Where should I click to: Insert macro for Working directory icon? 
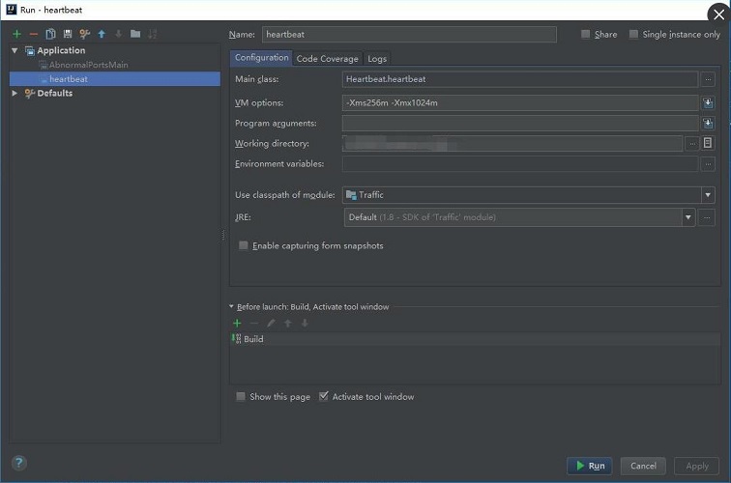[x=708, y=143]
